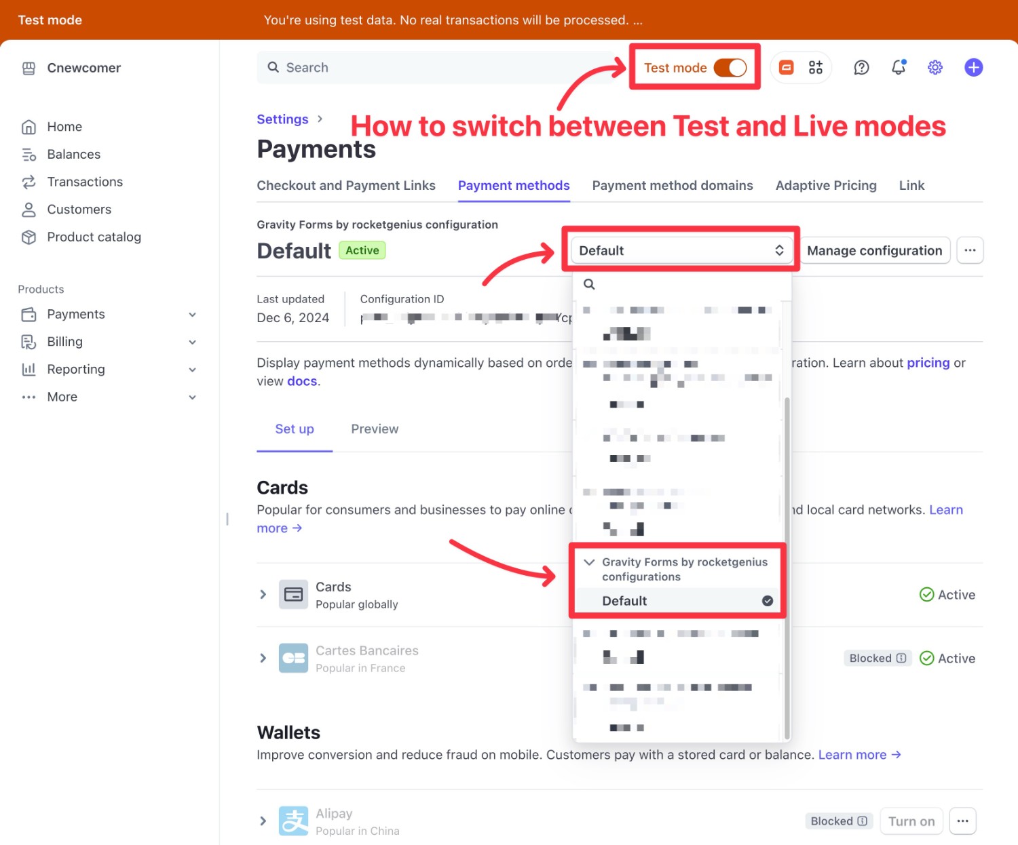The image size is (1018, 845).
Task: Open settings gear icon in header
Action: (935, 67)
